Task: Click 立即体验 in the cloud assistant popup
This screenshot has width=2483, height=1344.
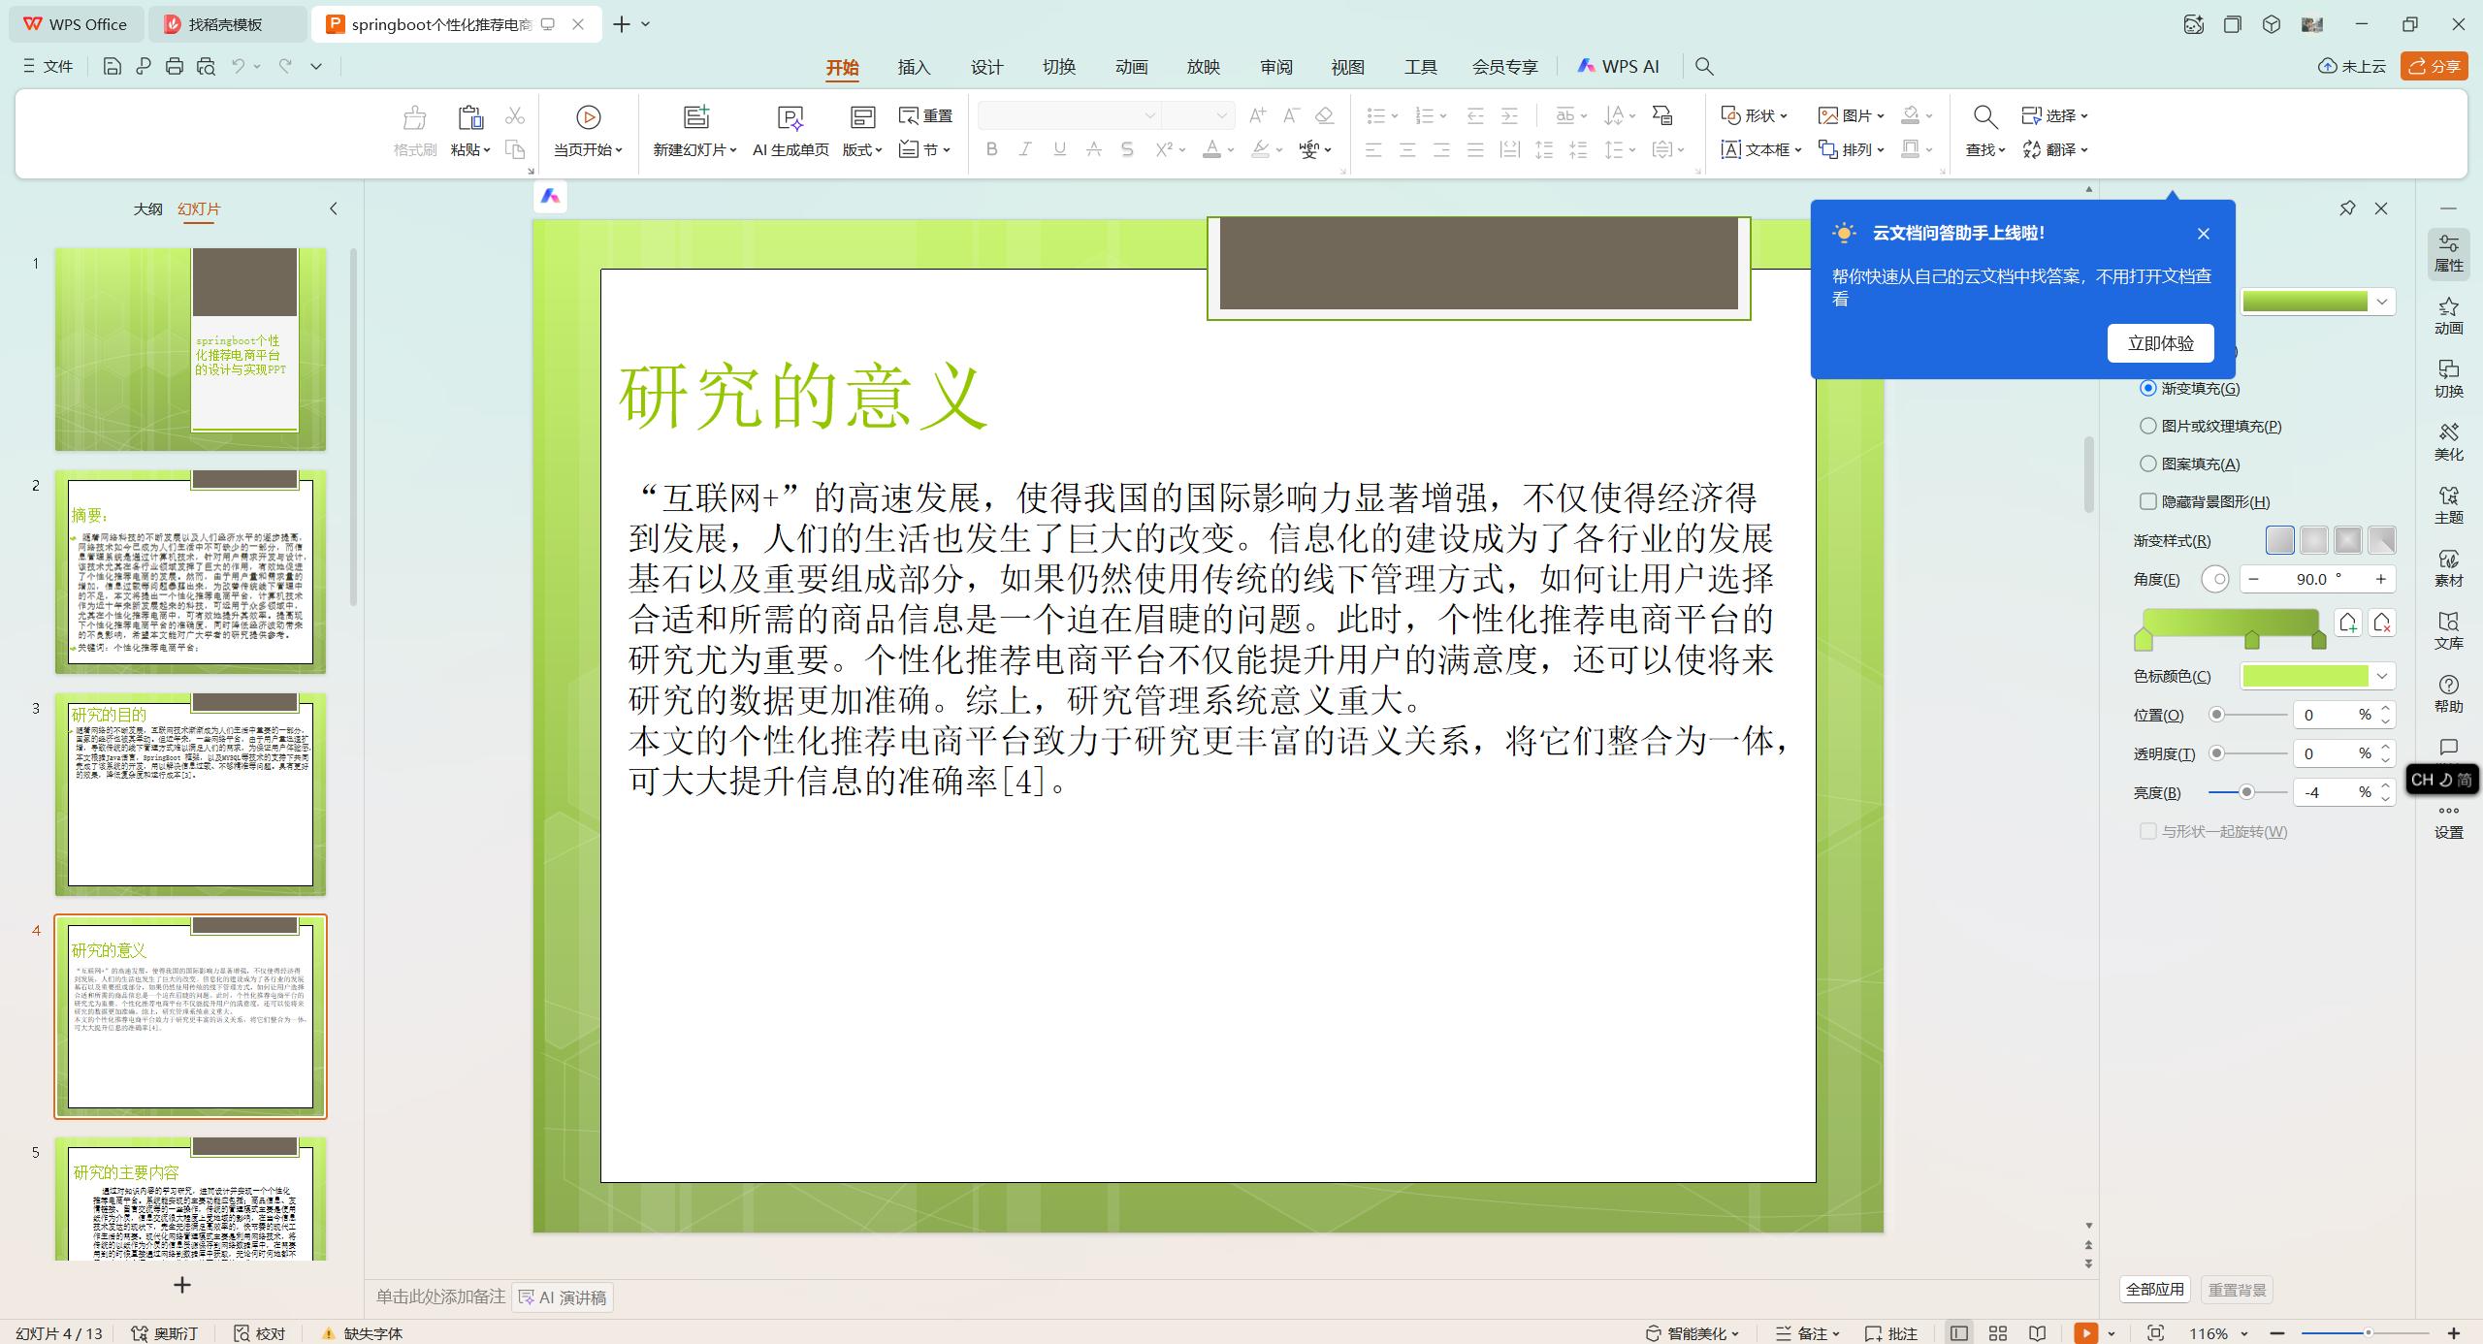Action: tap(2160, 342)
